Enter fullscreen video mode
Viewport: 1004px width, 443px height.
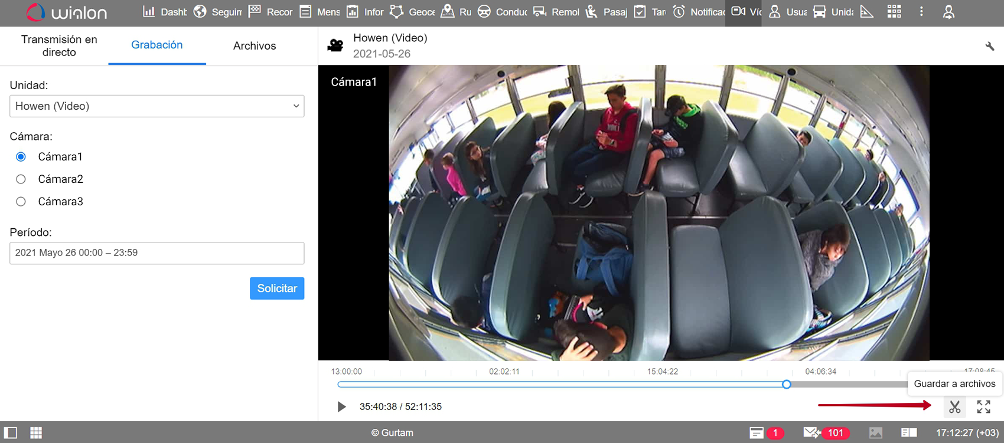(x=983, y=407)
